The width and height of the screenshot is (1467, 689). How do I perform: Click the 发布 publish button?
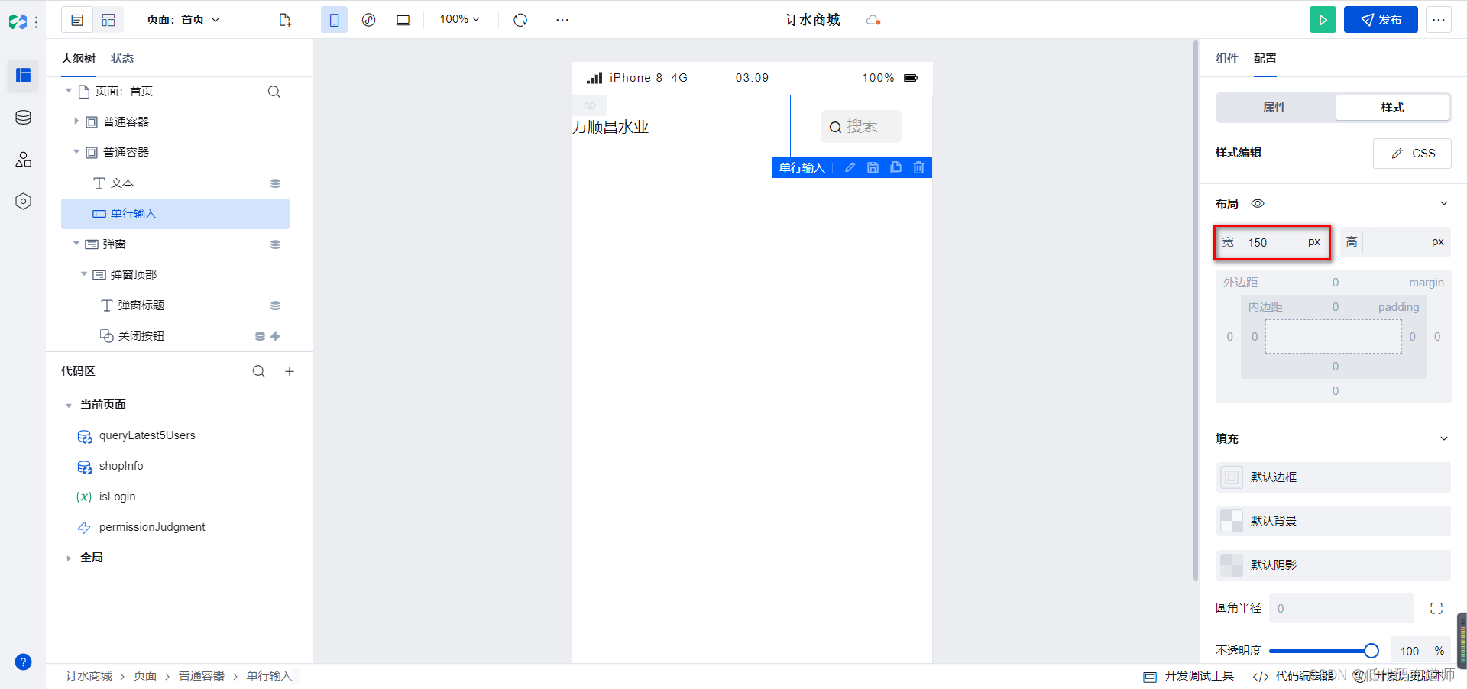pos(1381,20)
